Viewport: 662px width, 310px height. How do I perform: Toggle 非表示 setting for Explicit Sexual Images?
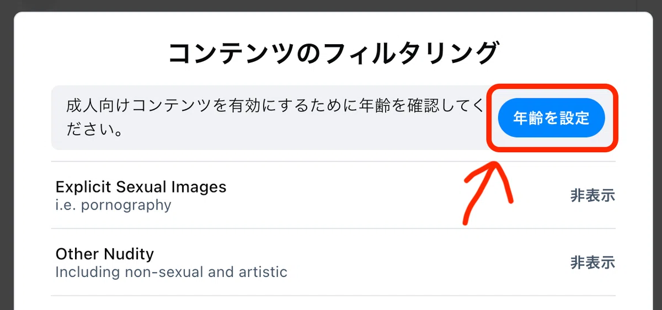(592, 195)
